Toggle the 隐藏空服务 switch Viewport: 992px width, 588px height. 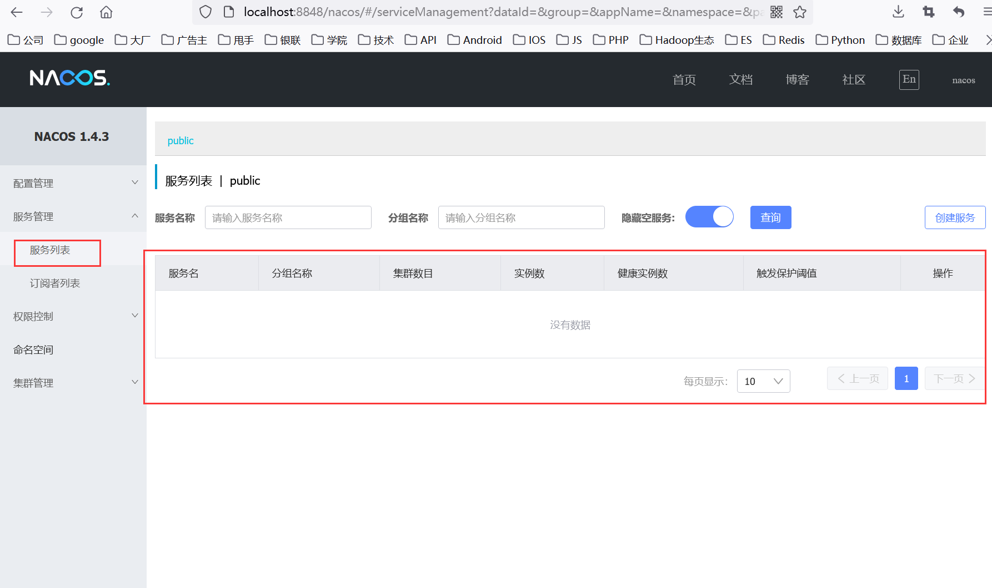tap(709, 217)
